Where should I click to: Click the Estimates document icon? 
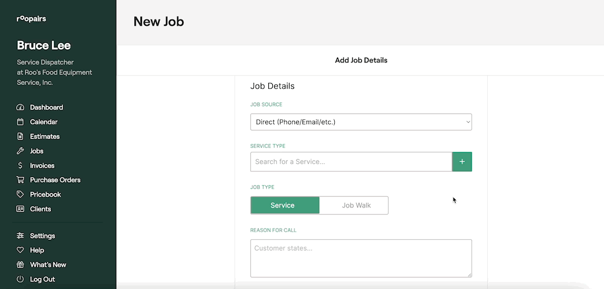pyautogui.click(x=20, y=136)
